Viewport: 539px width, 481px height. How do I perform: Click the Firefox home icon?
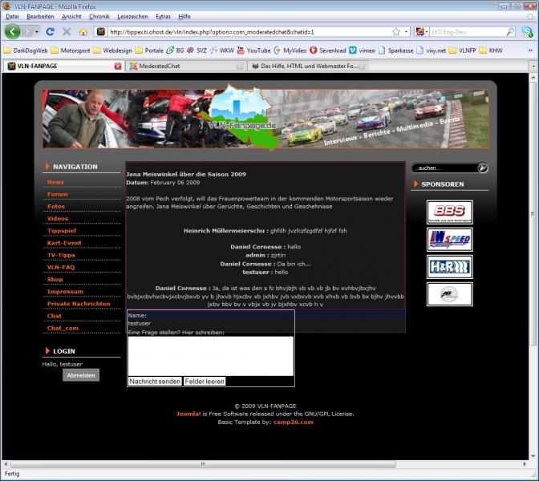pos(83,32)
